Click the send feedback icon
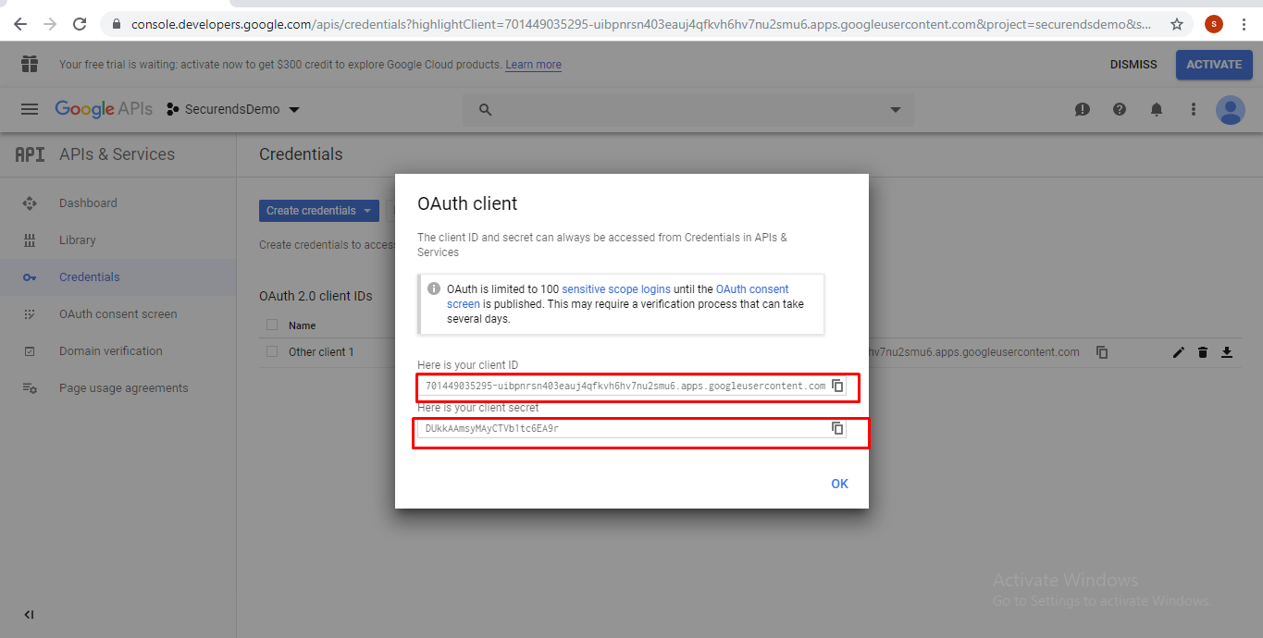Screen dimensions: 1263x638 click(x=1082, y=109)
